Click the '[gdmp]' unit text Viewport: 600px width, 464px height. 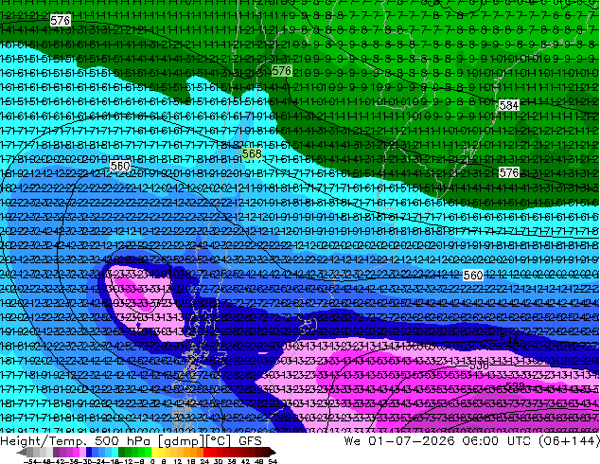click(x=182, y=441)
